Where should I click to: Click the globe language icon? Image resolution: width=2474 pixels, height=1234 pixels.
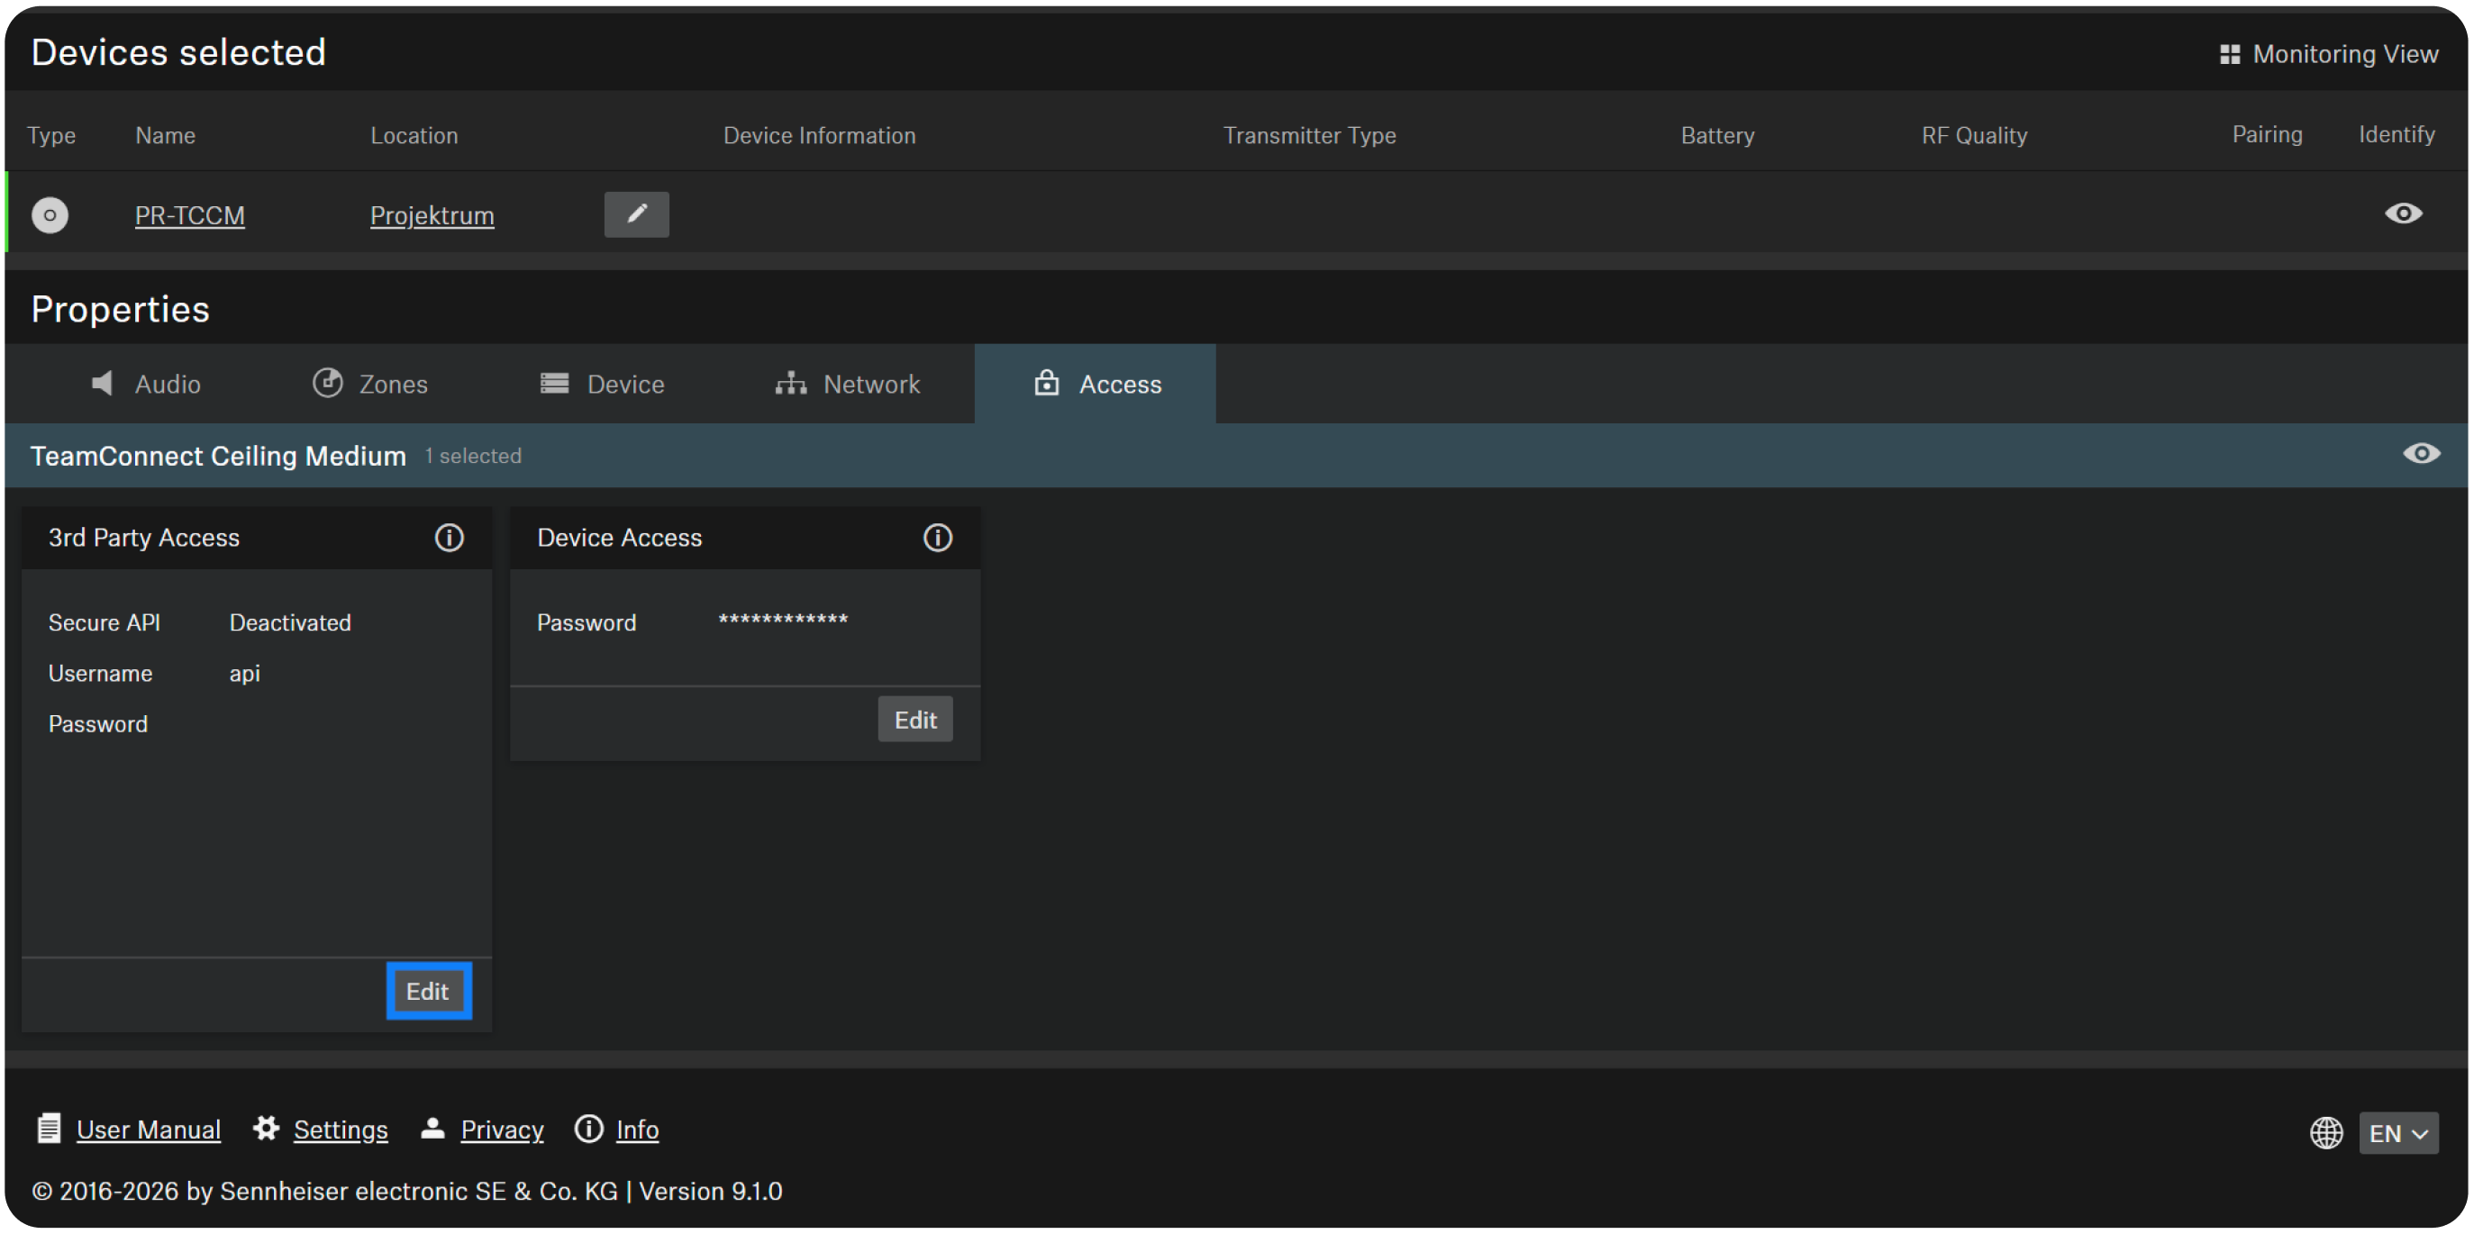(x=2325, y=1133)
